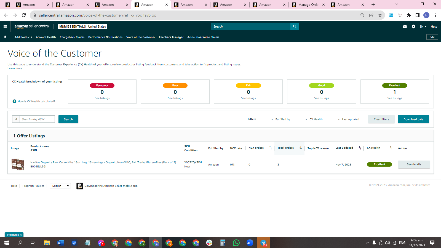The width and height of the screenshot is (441, 248).
Task: Go to Account Health
Action: pos(46,37)
